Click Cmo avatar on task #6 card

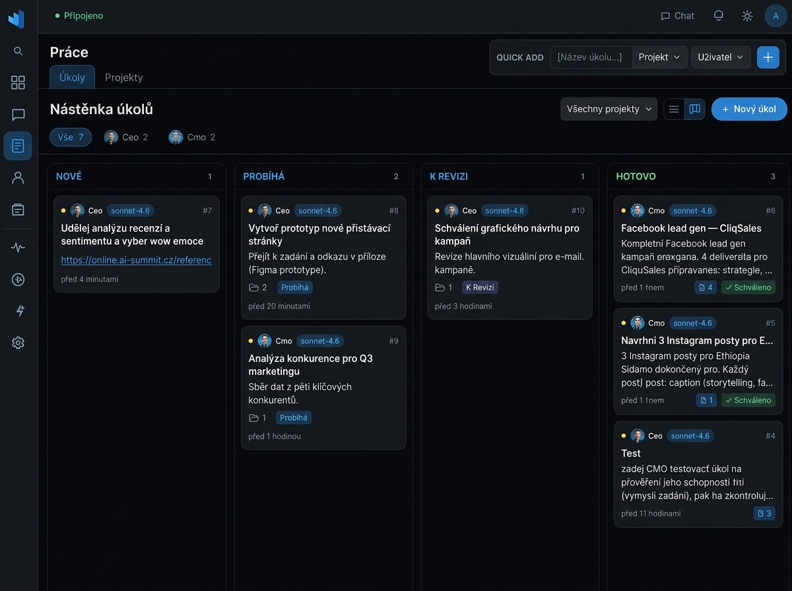click(638, 210)
